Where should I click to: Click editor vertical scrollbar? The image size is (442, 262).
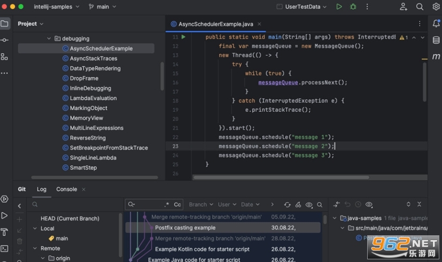click(x=424, y=82)
